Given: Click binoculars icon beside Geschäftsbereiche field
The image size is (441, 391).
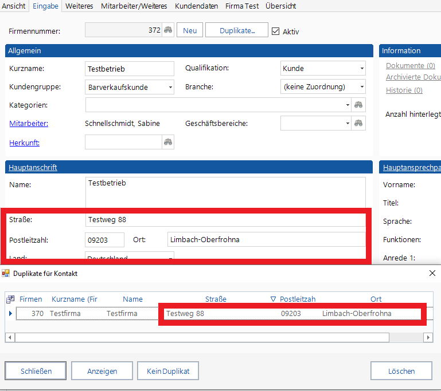Looking at the screenshot, I should point(358,124).
